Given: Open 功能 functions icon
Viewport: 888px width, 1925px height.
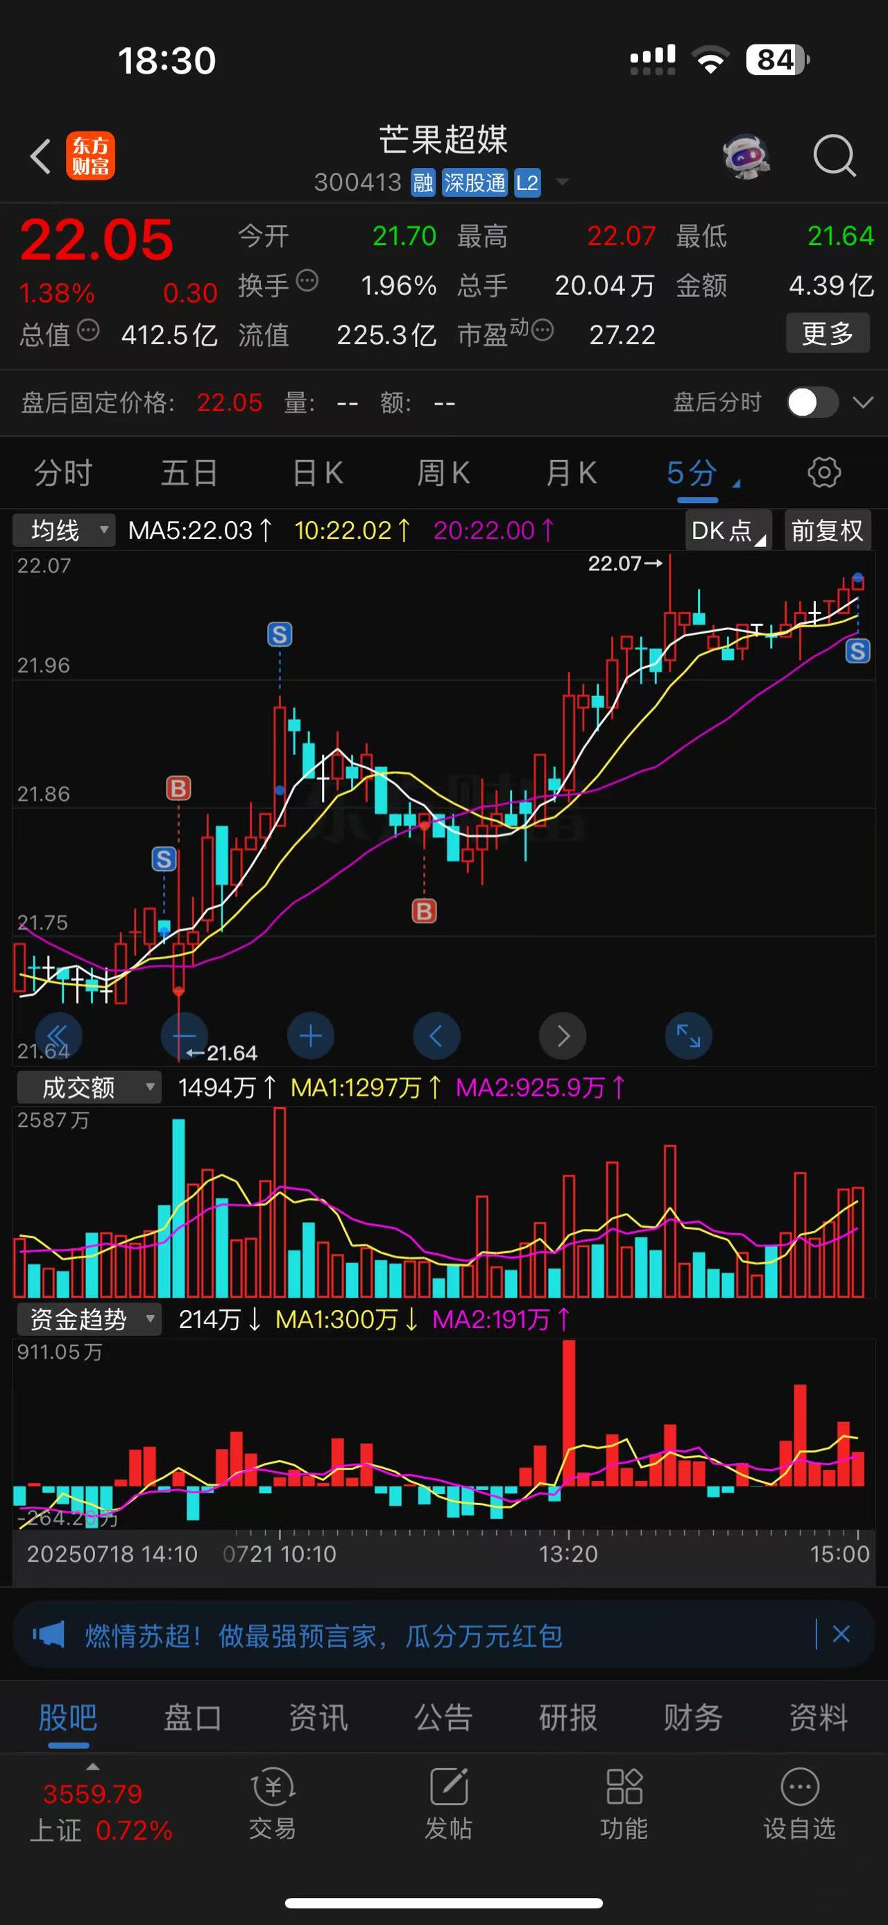Looking at the screenshot, I should (624, 1787).
